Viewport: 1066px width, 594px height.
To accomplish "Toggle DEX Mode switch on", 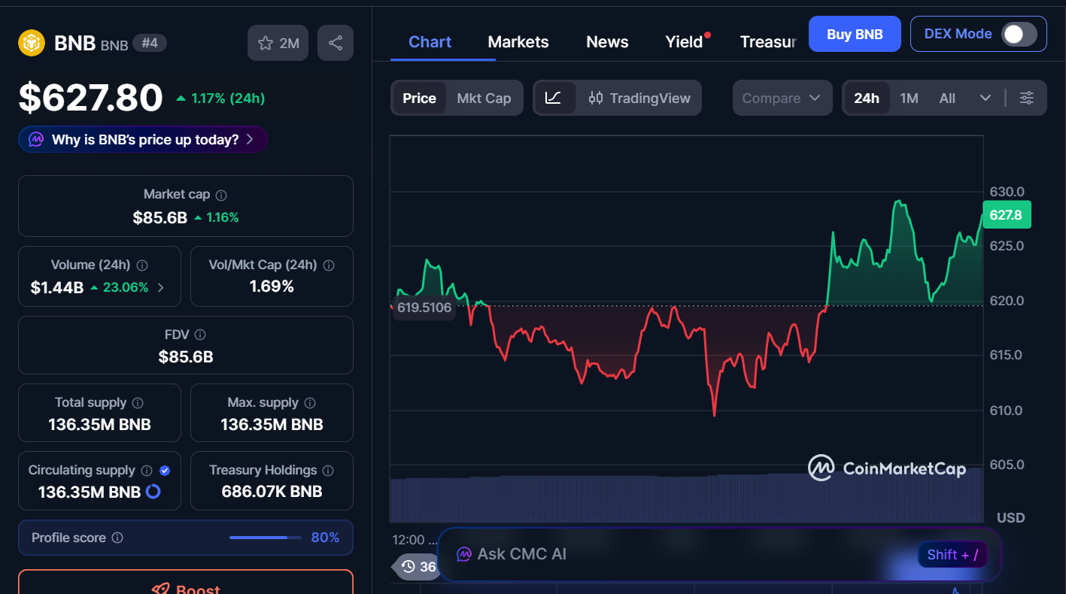I will [x=1017, y=34].
